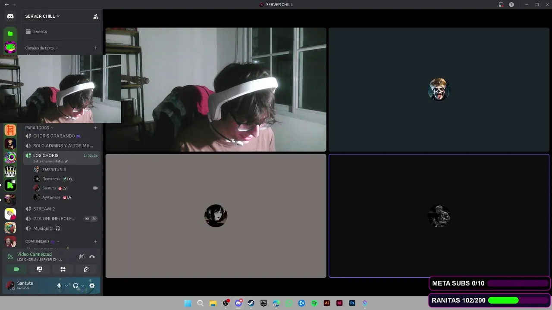Disconnect from the voice channel
The width and height of the screenshot is (552, 310).
[92, 257]
